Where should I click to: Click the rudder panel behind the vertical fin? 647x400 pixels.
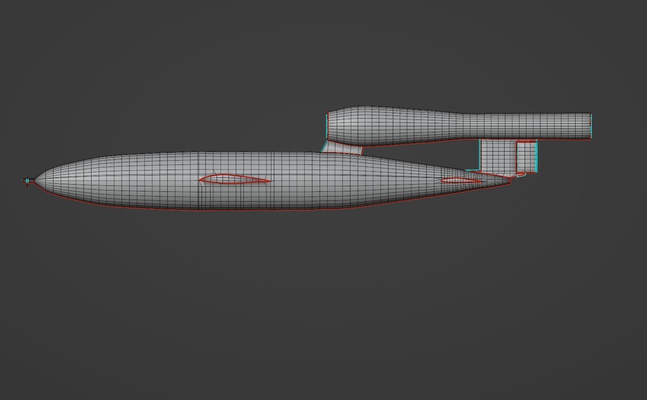pos(526,157)
